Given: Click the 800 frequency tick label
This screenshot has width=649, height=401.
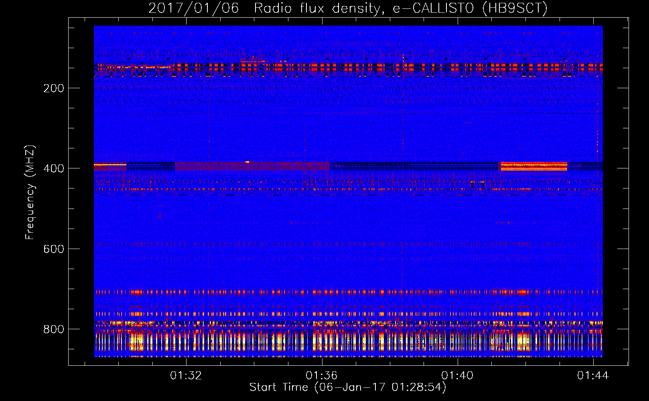Looking at the screenshot, I should pyautogui.click(x=54, y=329).
